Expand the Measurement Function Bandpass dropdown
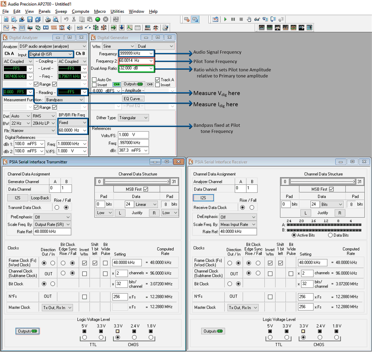The image size is (372, 352). coord(64,100)
